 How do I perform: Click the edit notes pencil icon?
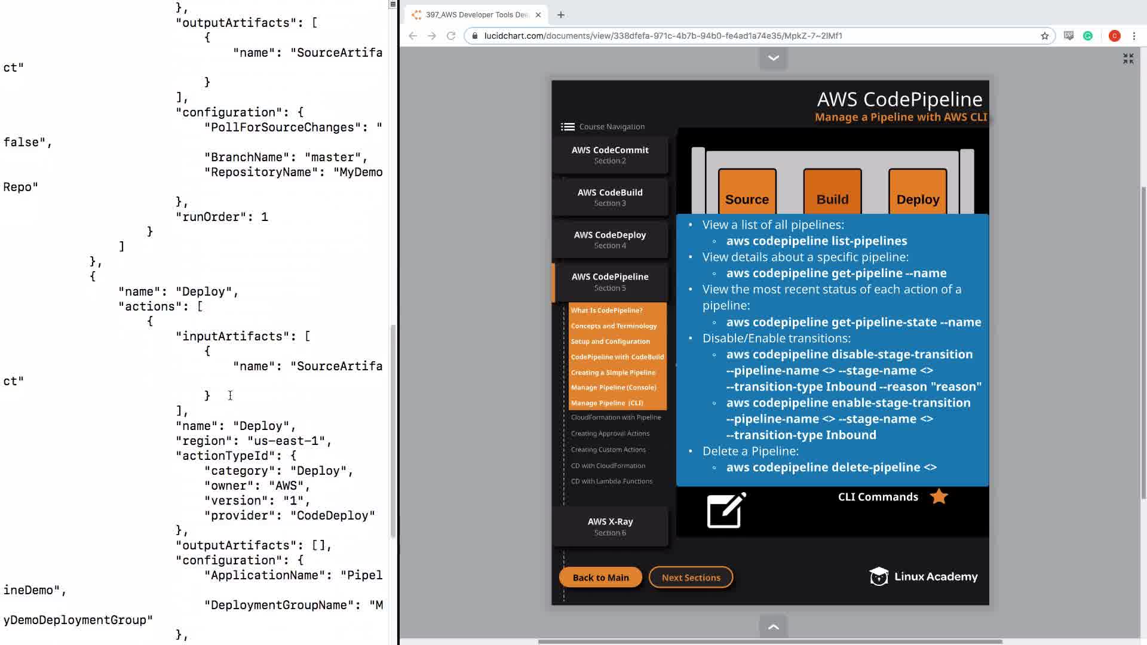tap(726, 511)
